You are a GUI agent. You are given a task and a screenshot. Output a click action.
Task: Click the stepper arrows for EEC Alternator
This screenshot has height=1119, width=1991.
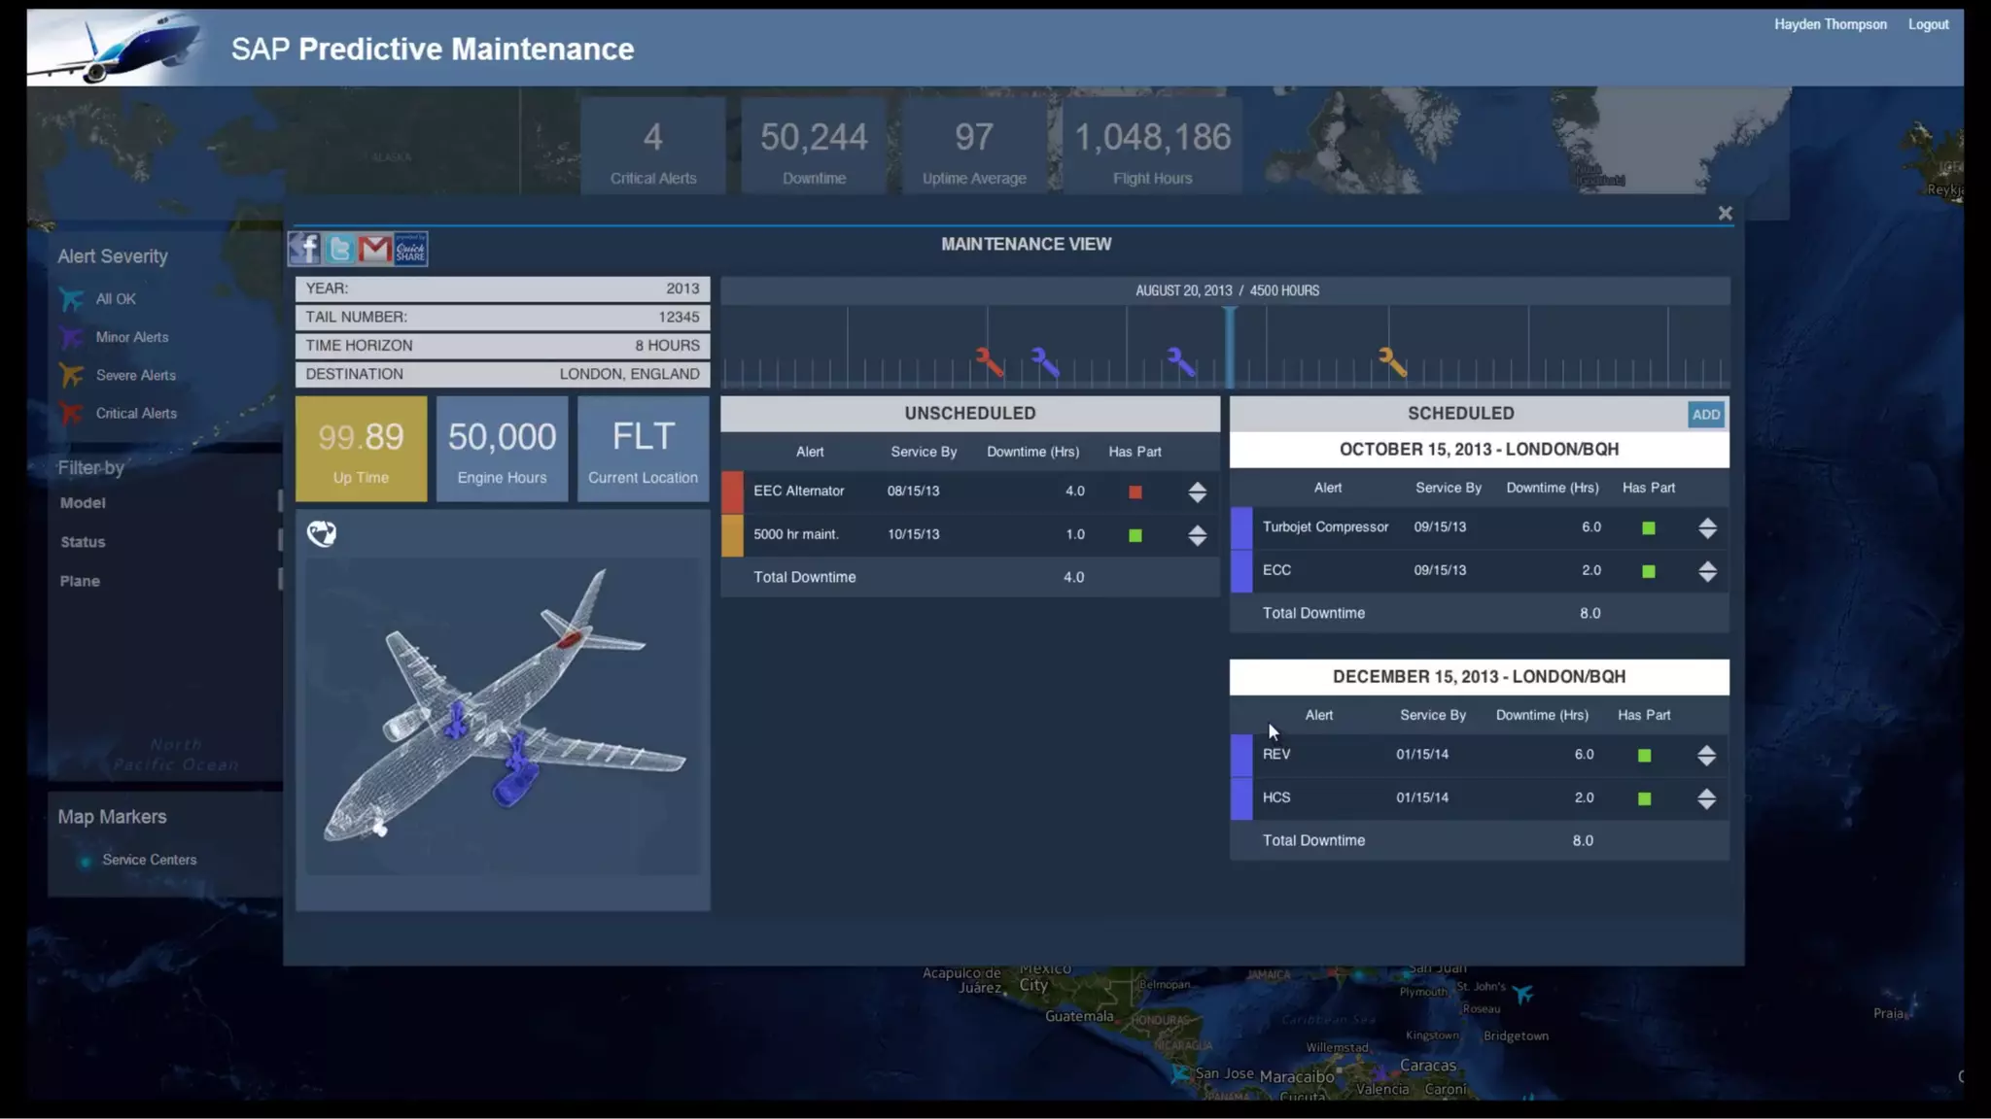tap(1197, 492)
